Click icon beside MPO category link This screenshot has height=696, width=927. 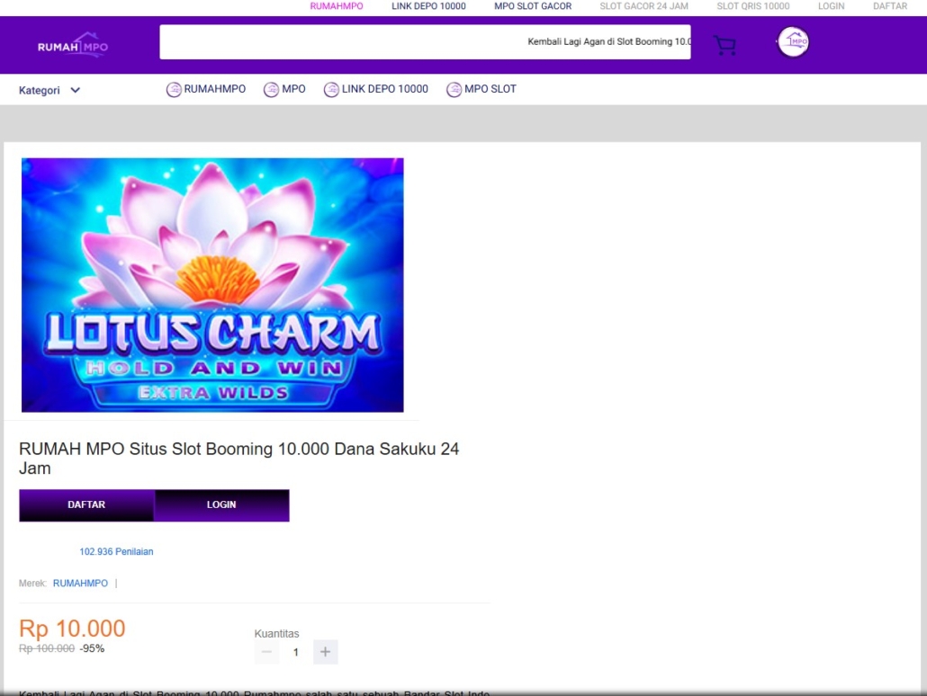[x=271, y=90]
